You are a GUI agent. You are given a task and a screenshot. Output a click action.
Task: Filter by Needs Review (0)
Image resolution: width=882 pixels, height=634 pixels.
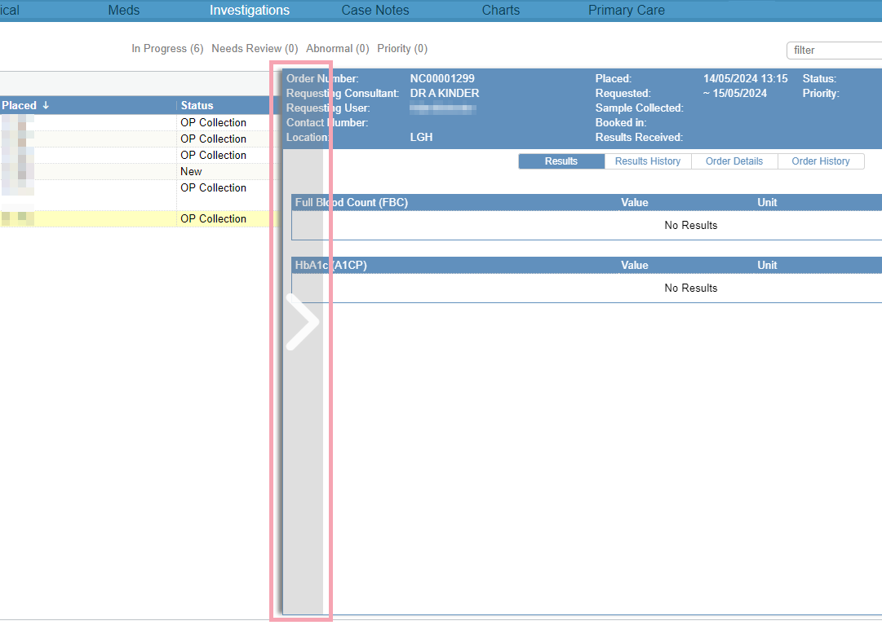tap(255, 49)
